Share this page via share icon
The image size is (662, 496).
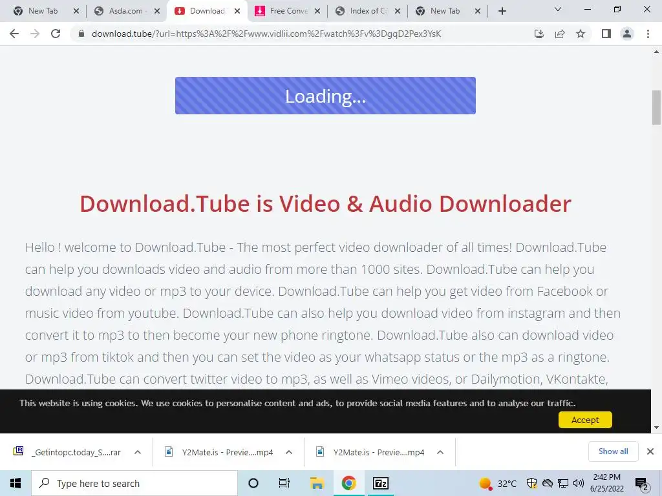pos(560,34)
